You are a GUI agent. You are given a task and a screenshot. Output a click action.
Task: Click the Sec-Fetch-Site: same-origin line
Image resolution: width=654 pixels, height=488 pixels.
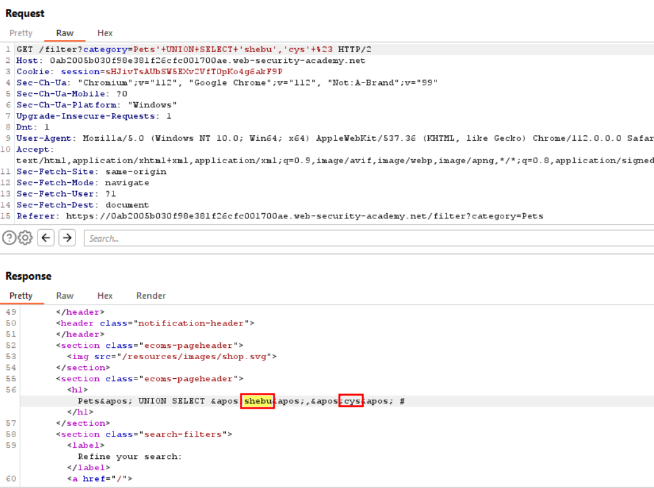pos(91,171)
